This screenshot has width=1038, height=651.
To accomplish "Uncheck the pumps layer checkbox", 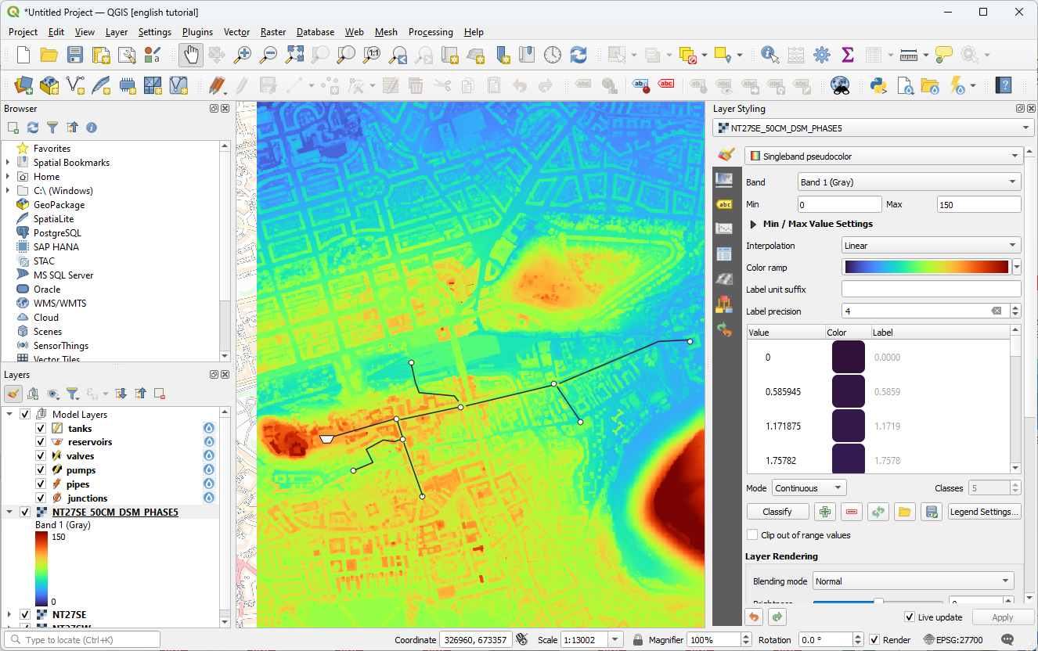I will pos(41,470).
